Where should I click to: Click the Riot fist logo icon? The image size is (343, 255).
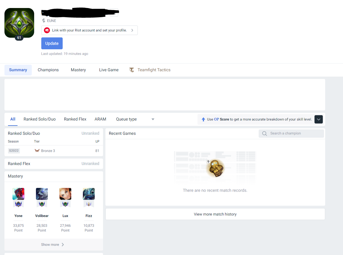tap(47, 30)
